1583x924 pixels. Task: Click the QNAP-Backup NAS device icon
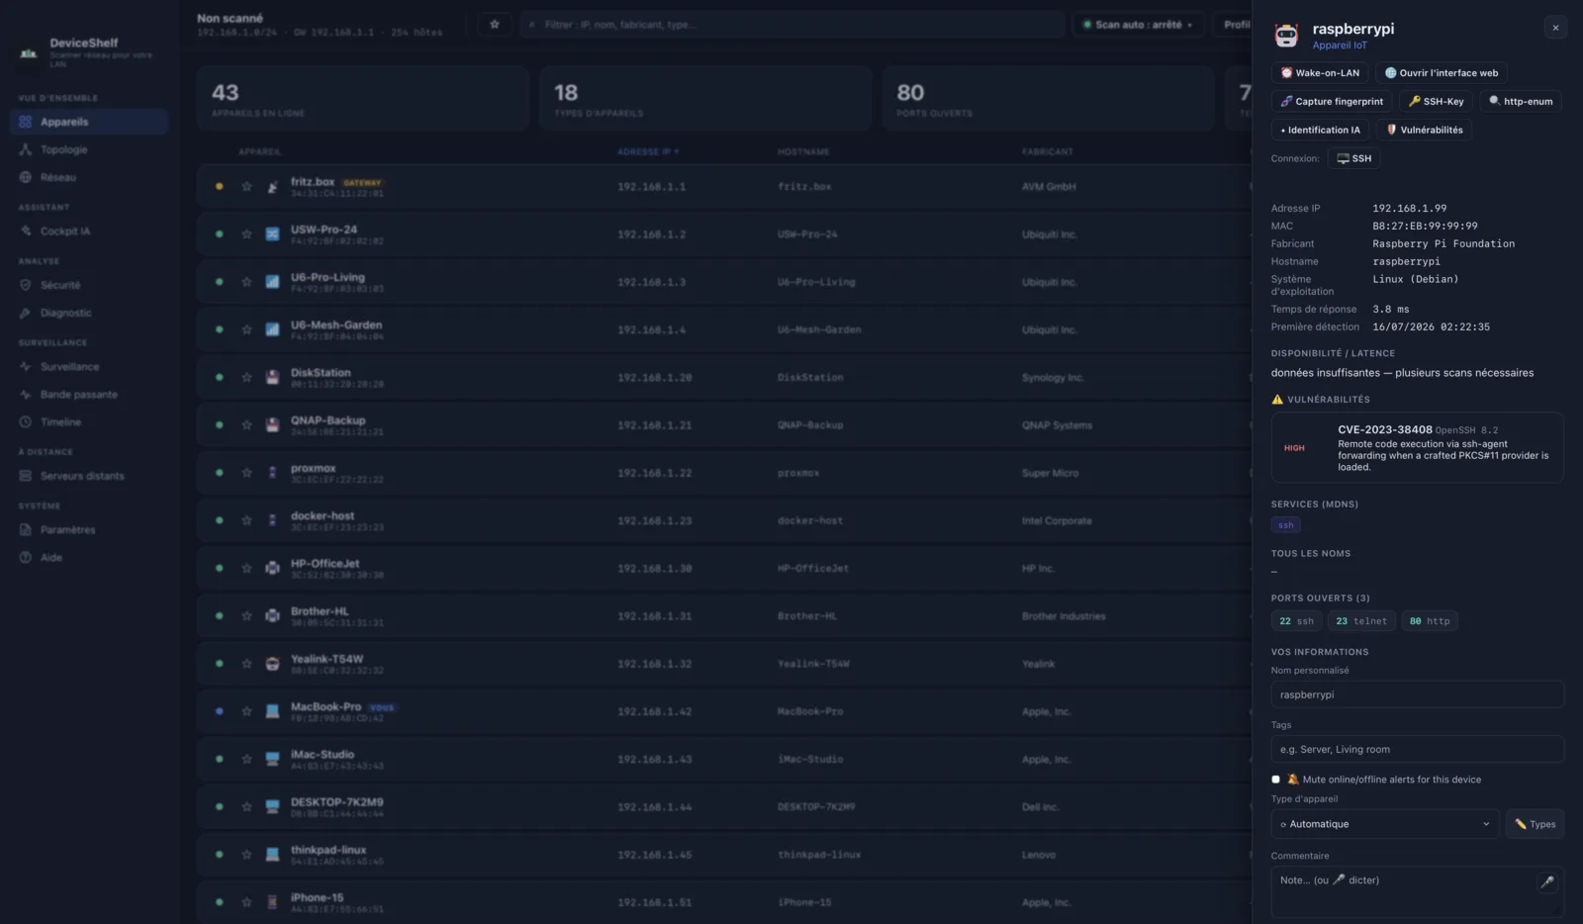click(272, 425)
